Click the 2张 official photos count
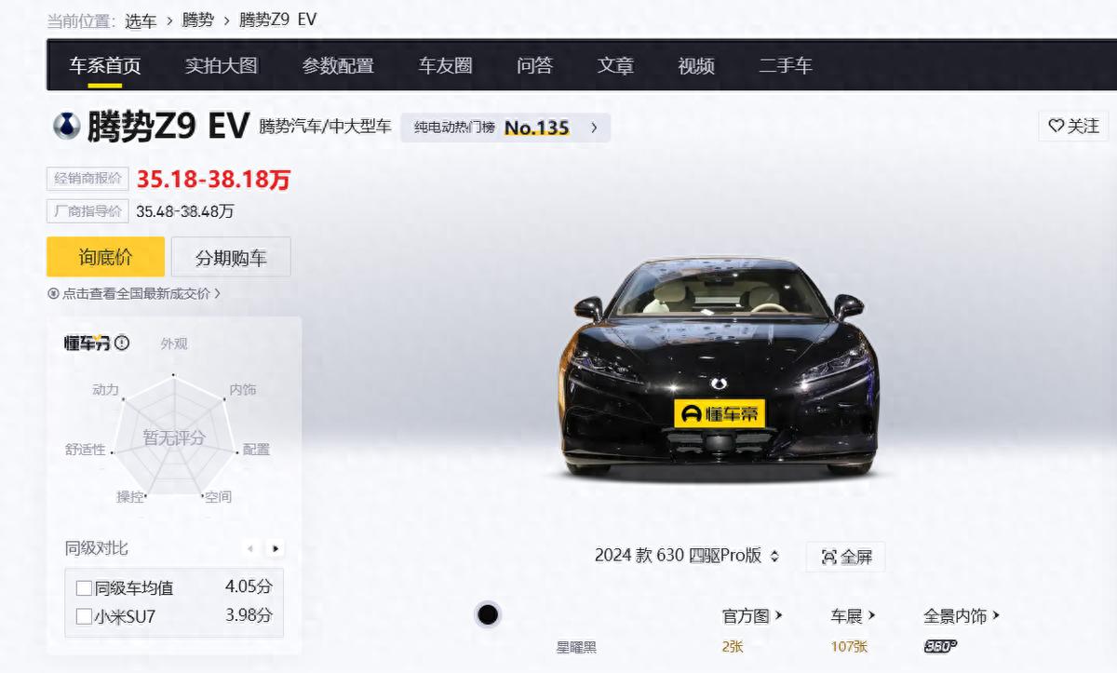The width and height of the screenshot is (1117, 673). tap(732, 646)
